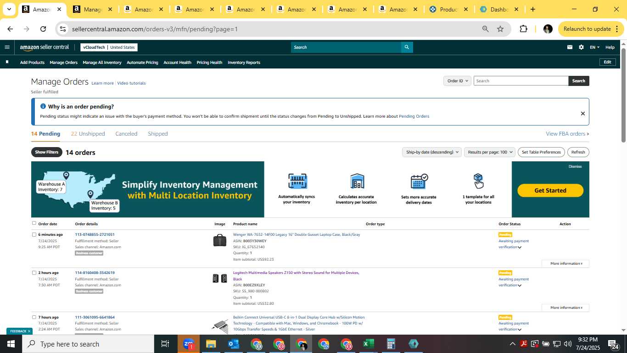Click the Belkin USB-C hub product image
The height and width of the screenshot is (353, 627).
point(220,326)
